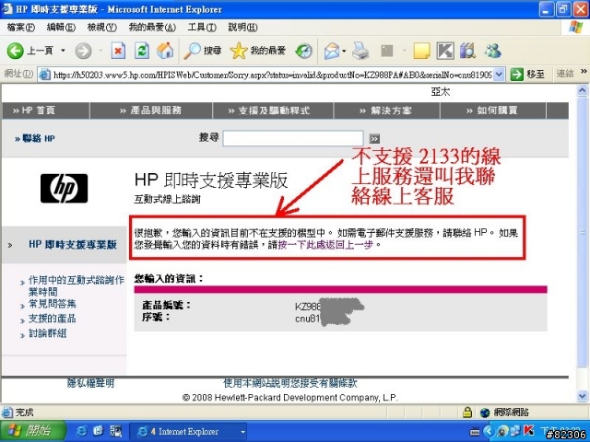This screenshot has height=442, width=590.
Task: Open the HP 首頁 nav tab
Action: click(34, 110)
